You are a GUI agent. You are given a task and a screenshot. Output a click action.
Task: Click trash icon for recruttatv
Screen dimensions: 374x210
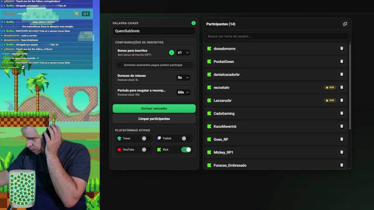(342, 87)
